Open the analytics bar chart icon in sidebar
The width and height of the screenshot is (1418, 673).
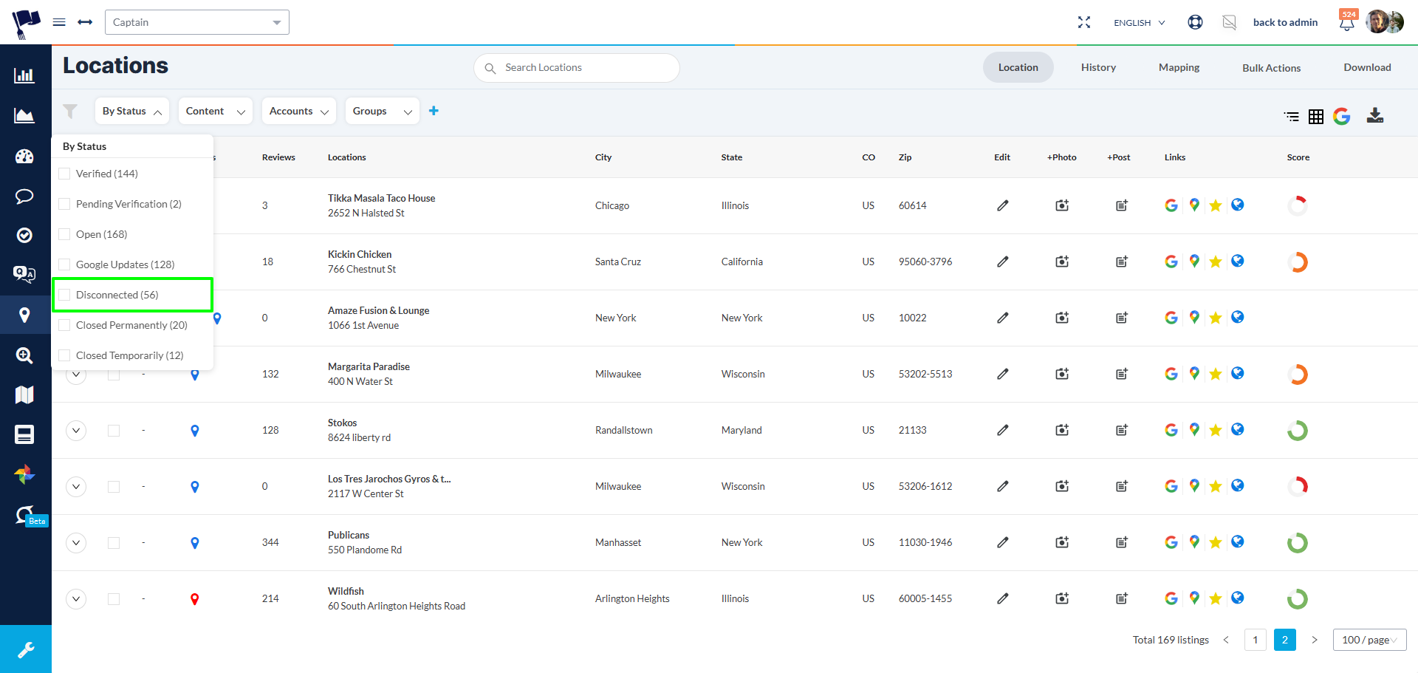[x=24, y=75]
